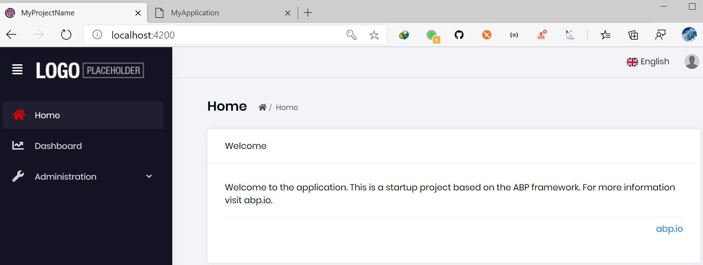Expand the Administration menu chevron
This screenshot has height=265, width=703.
coord(149,176)
